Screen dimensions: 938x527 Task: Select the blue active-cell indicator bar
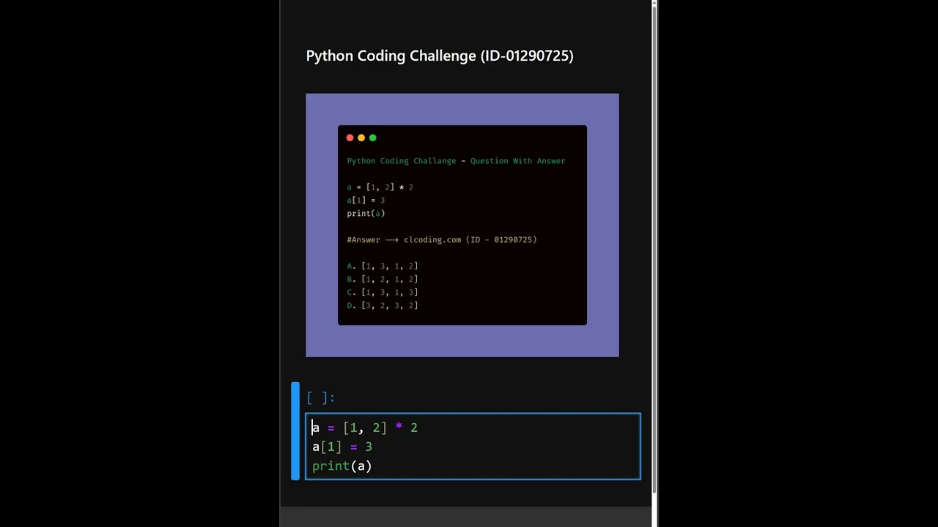click(295, 431)
